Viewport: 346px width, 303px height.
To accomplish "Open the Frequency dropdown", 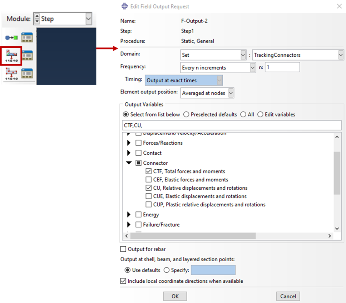I will (253, 67).
